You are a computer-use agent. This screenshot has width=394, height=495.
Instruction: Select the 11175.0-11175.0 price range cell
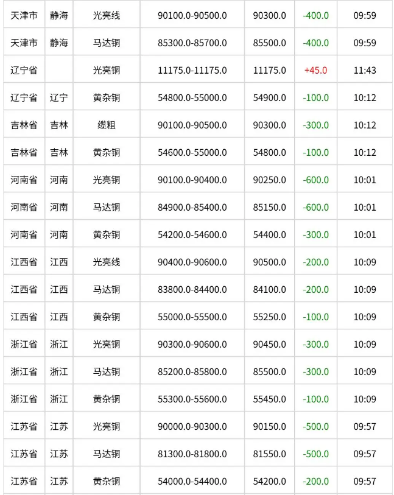coord(192,71)
